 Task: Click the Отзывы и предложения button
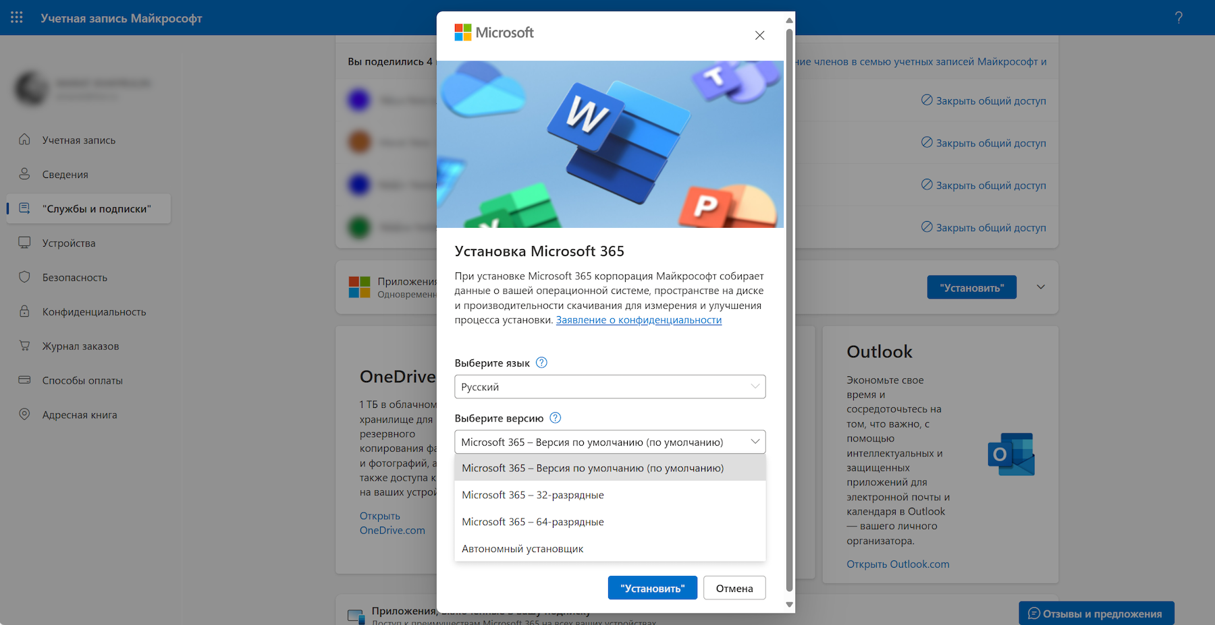pyautogui.click(x=1096, y=614)
